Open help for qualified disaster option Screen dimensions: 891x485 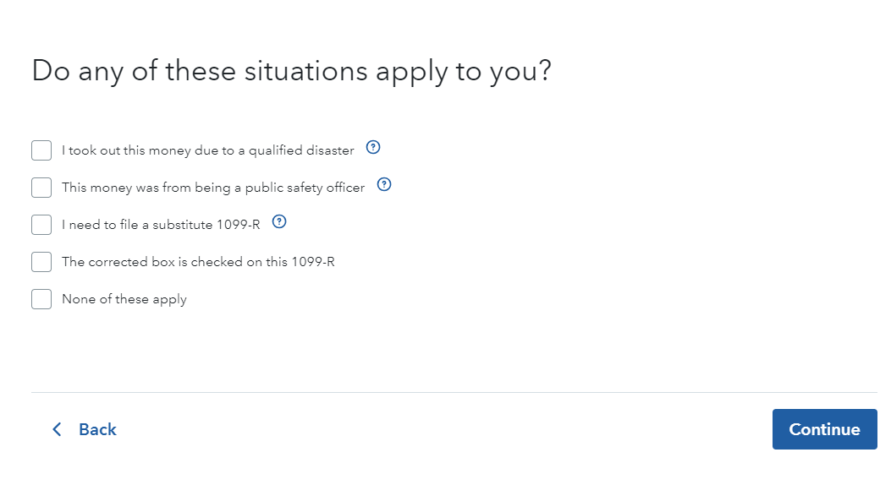[373, 148]
